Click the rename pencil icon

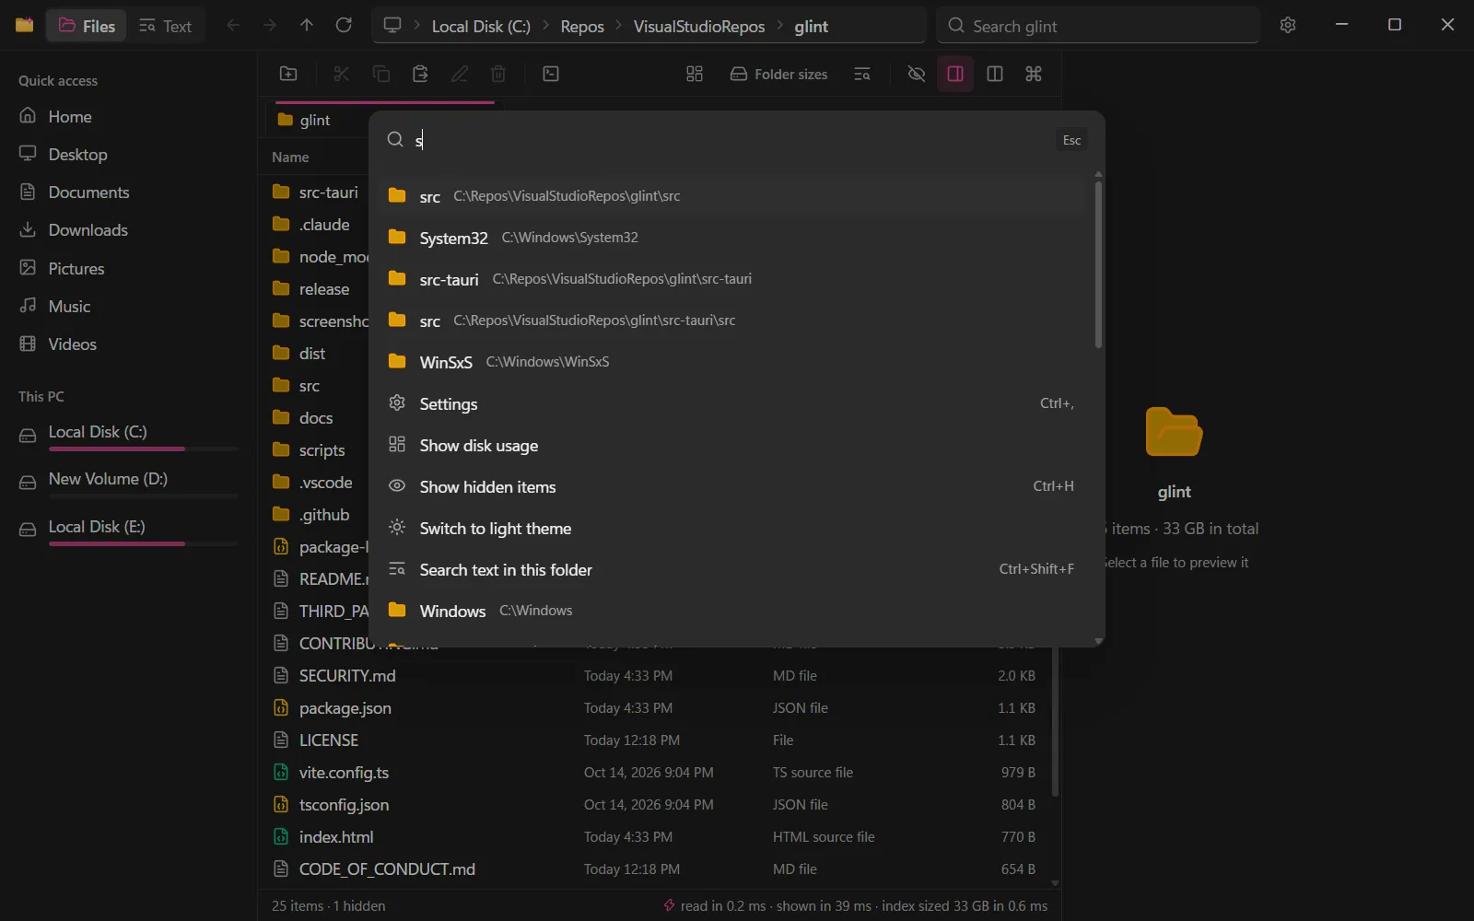[x=460, y=74]
